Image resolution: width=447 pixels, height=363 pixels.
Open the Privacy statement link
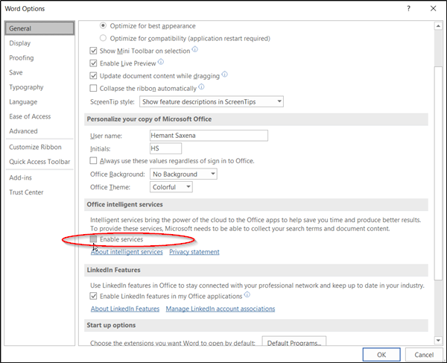click(x=194, y=252)
